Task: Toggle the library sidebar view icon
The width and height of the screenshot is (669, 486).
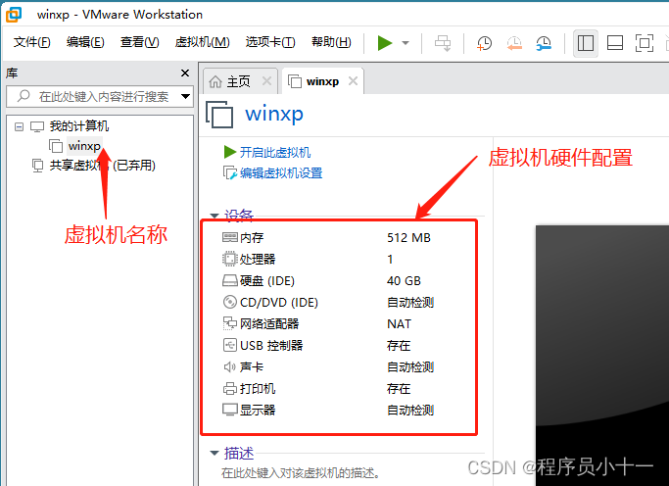Action: tap(586, 43)
